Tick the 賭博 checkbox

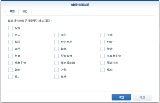[56, 49]
